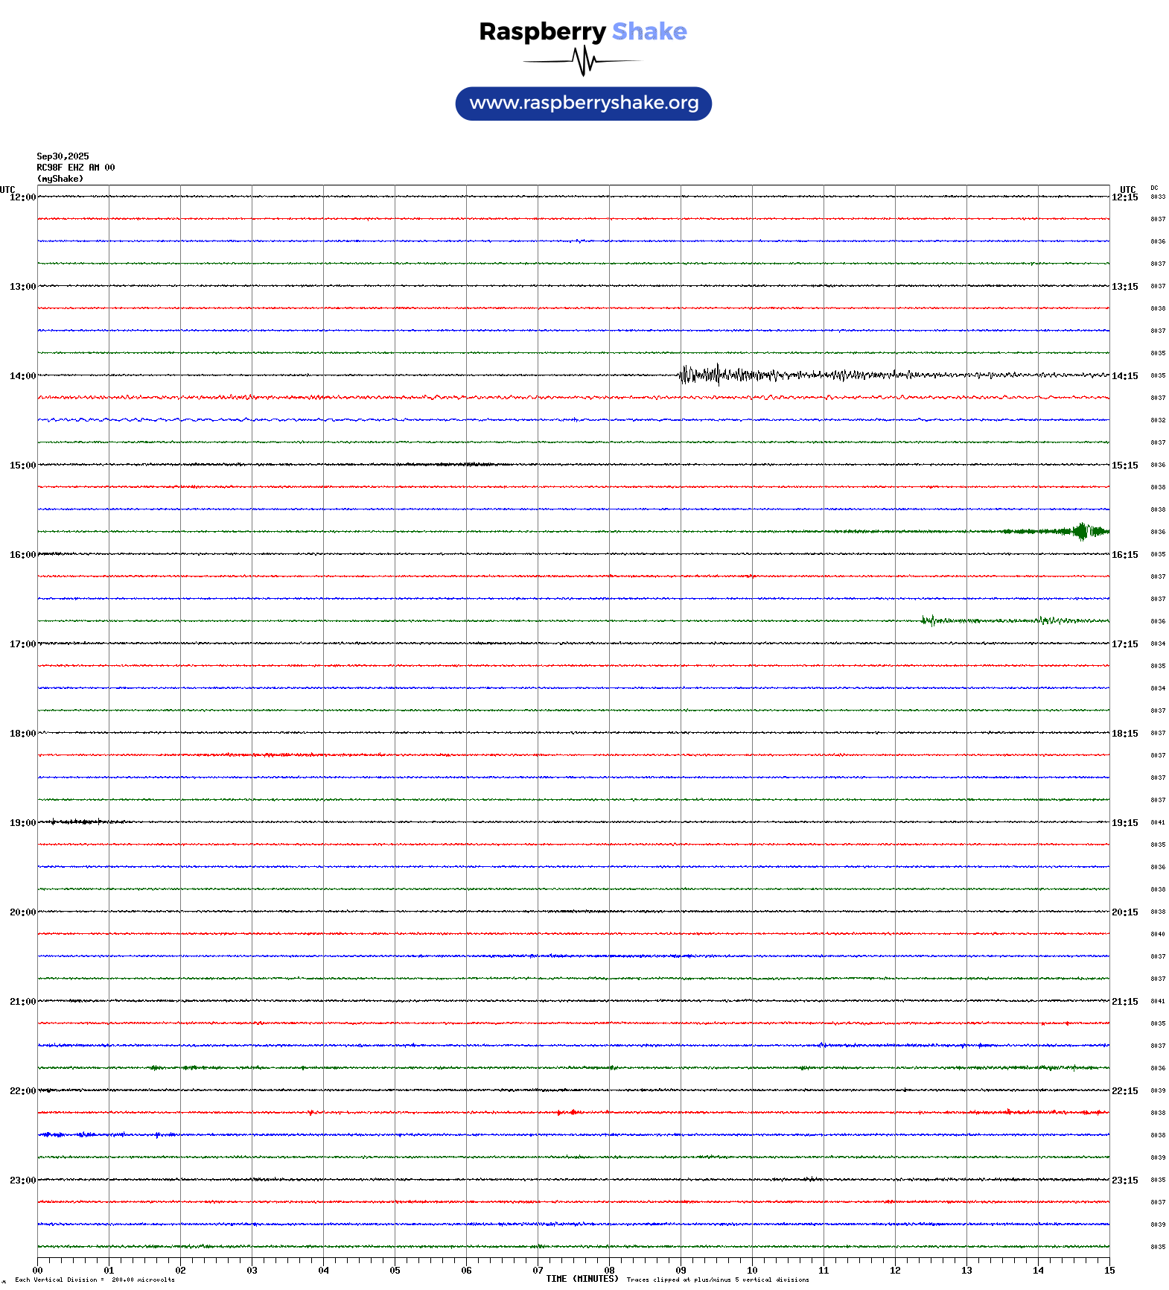Image resolution: width=1169 pixels, height=1290 pixels.
Task: Click the Raspberry Shake title logo
Action: tap(582, 31)
